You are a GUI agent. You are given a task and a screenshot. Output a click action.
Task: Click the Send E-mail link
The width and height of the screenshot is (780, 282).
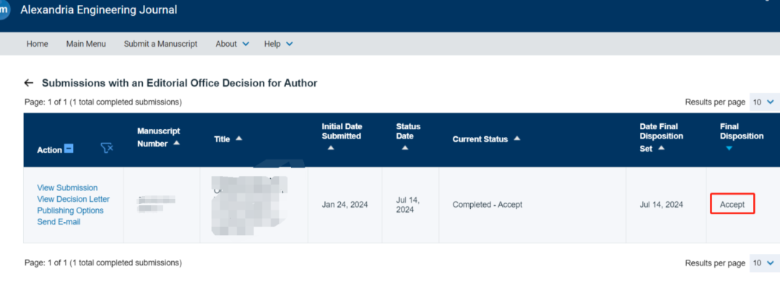[x=58, y=222]
